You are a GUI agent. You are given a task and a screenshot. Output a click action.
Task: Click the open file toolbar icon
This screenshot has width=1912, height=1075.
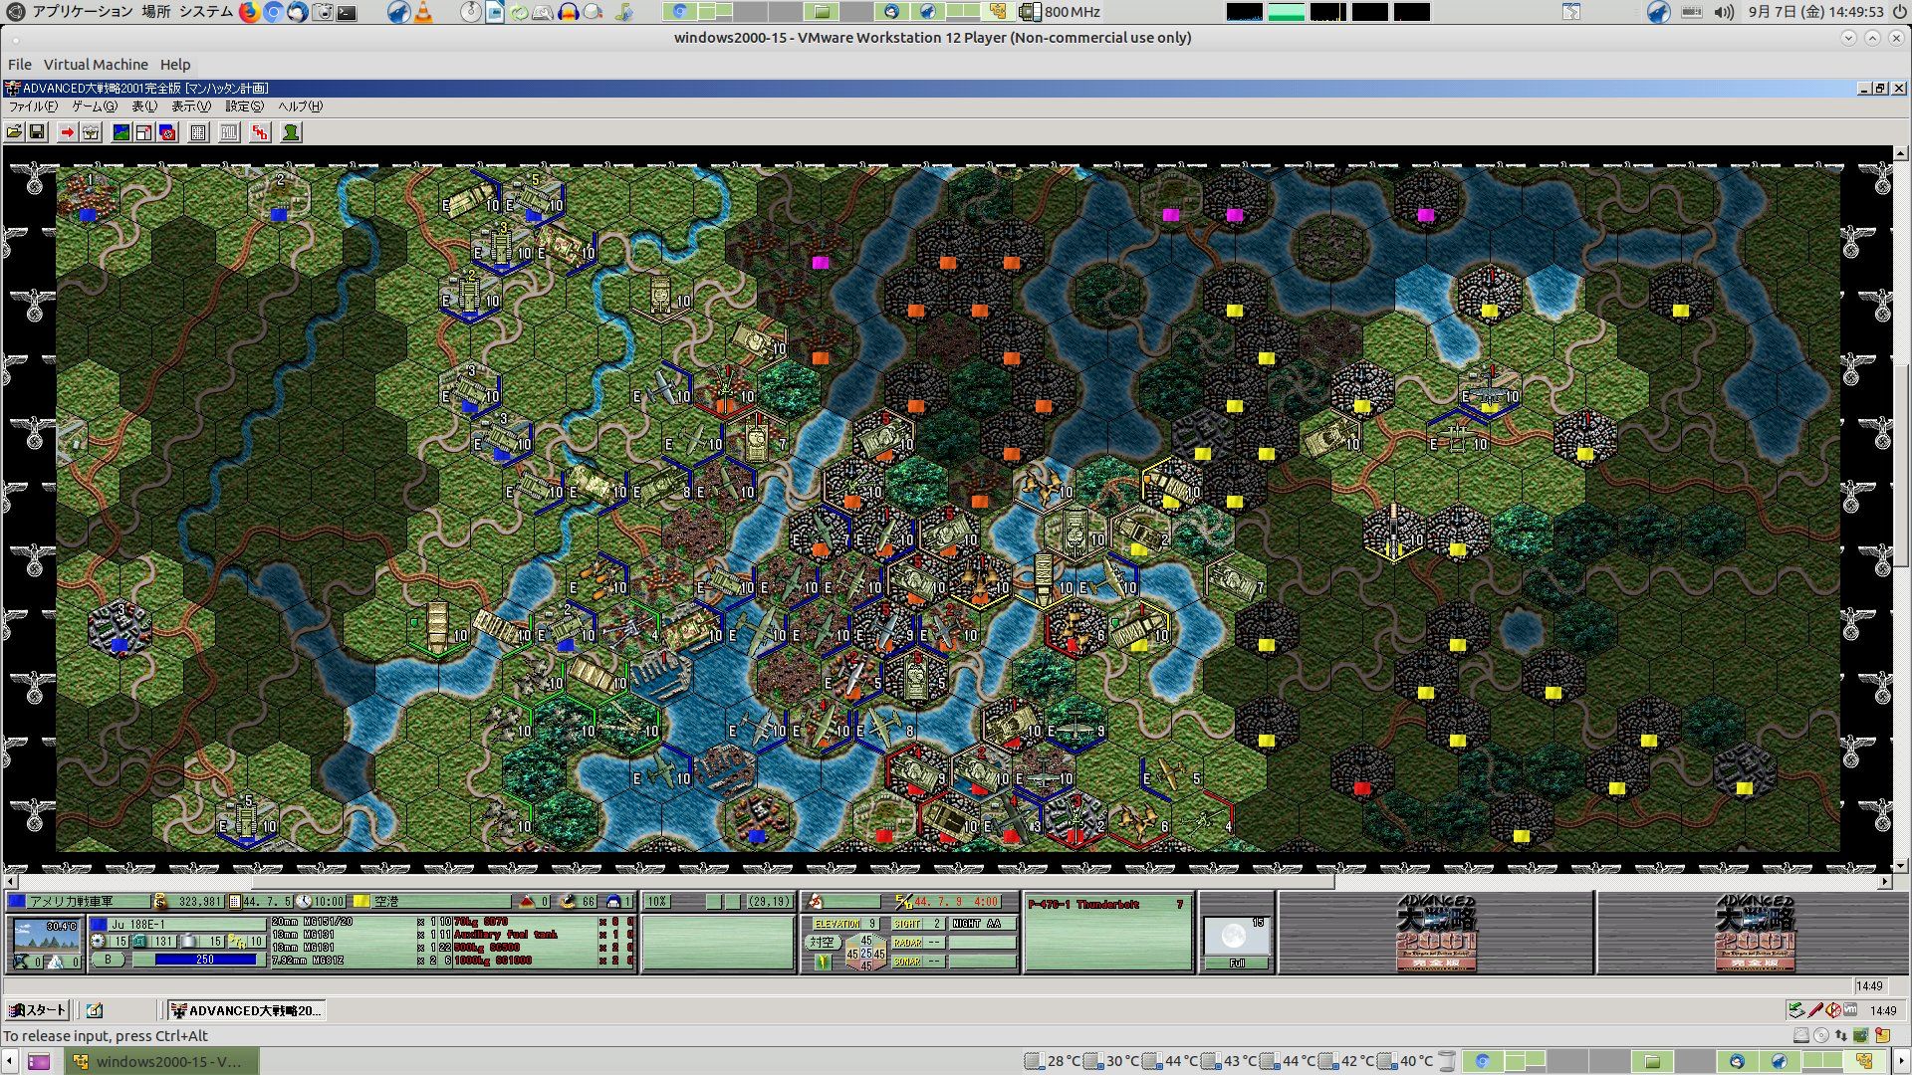point(15,132)
